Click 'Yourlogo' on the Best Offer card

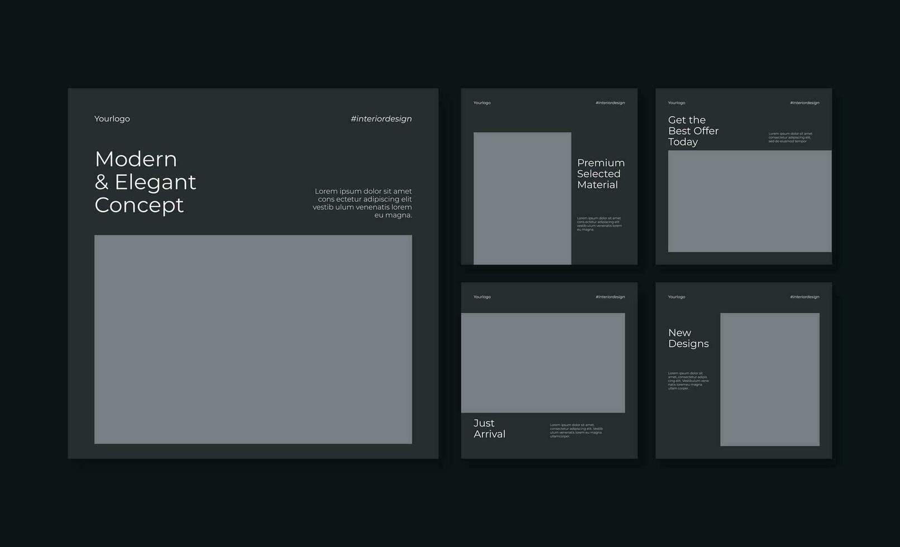(677, 103)
